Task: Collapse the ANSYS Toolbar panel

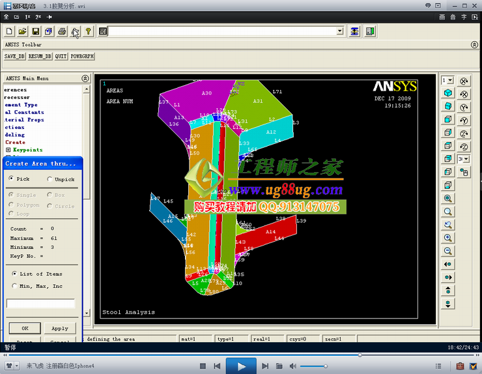Action: click(474, 45)
